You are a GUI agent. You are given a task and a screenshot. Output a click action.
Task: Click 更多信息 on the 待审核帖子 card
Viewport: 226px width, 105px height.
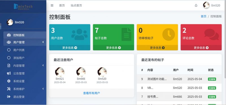point(156,48)
